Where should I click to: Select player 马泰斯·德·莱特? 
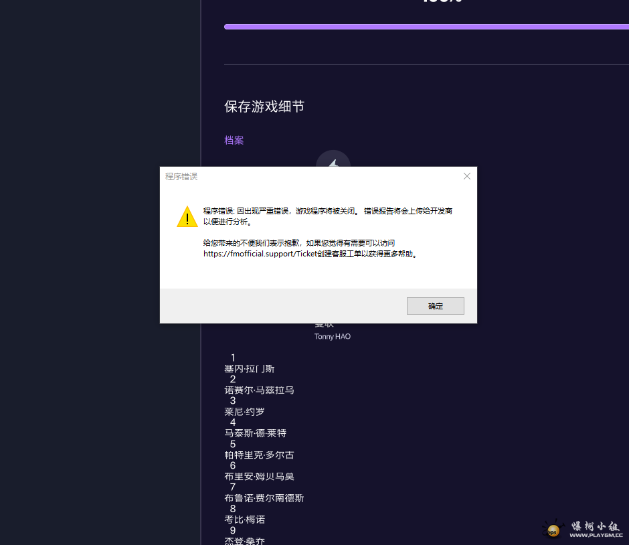(256, 433)
